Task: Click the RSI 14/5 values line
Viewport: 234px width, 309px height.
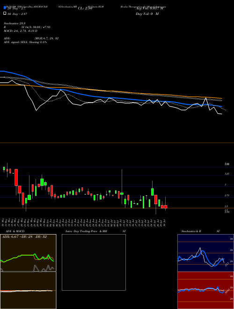Action: (x=27, y=27)
